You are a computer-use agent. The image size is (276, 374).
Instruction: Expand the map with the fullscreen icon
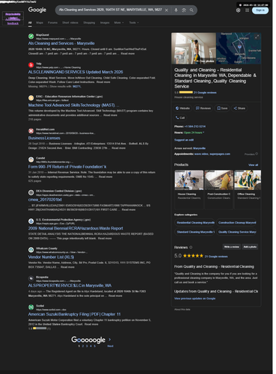[257, 37]
